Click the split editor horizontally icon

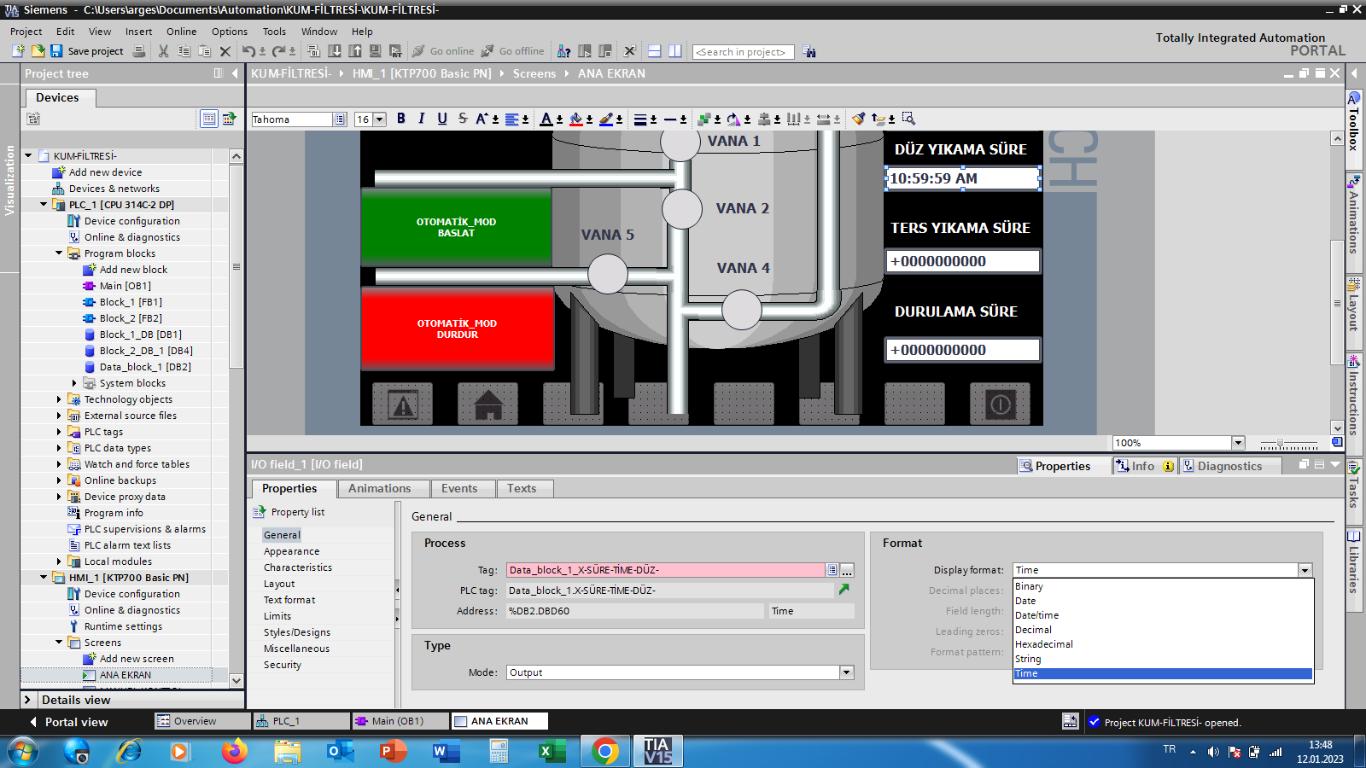click(655, 51)
